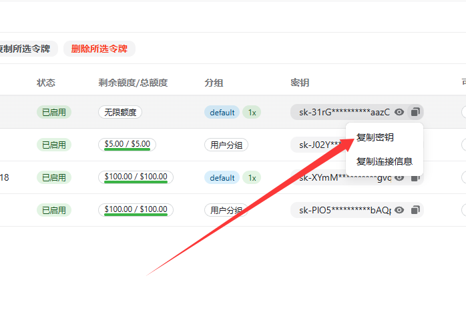The image size is (466, 314).
Task: Click the 剩余额度/总额度 column header
Action: click(133, 83)
